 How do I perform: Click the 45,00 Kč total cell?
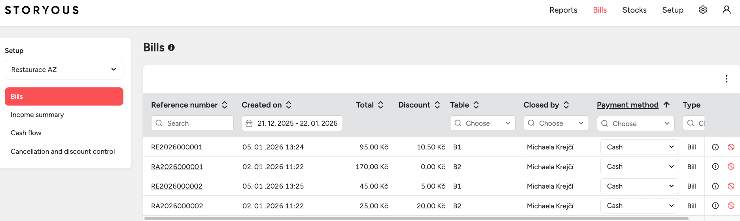374,186
